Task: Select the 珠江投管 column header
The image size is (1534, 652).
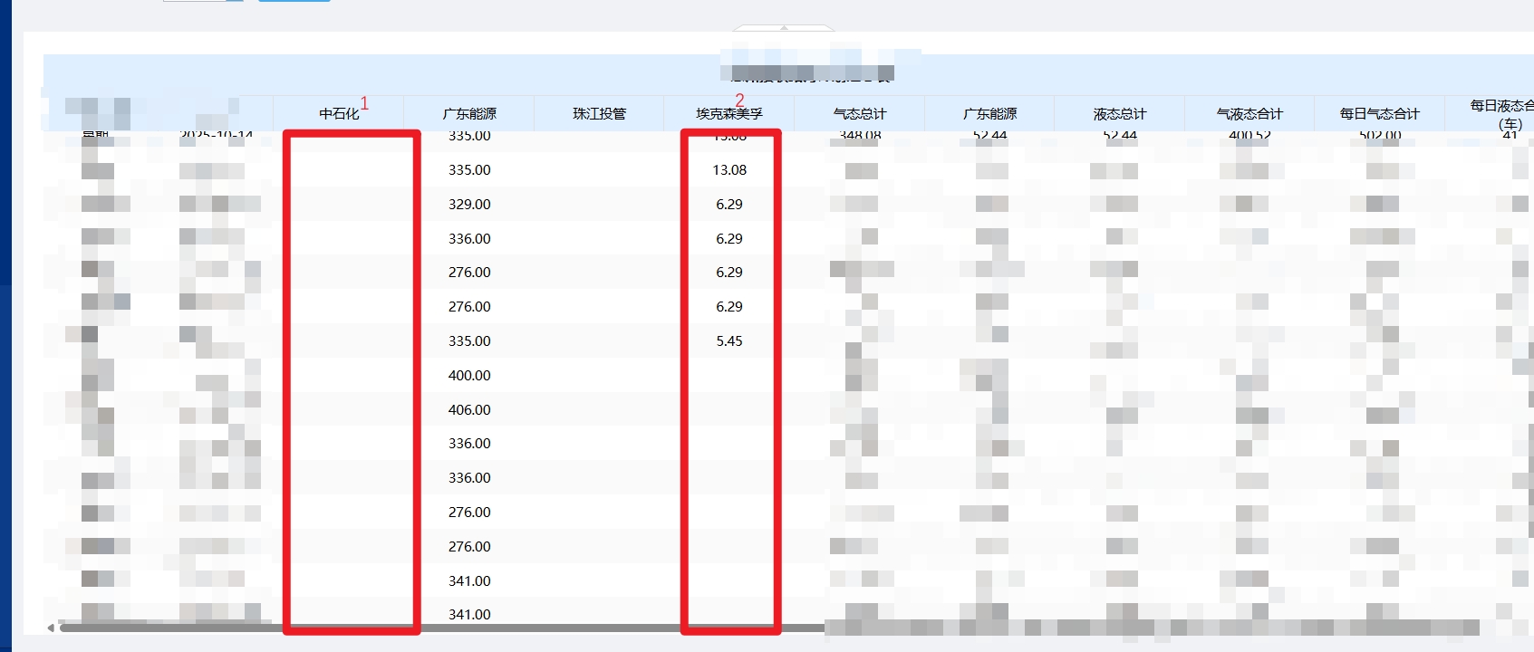Action: [599, 114]
